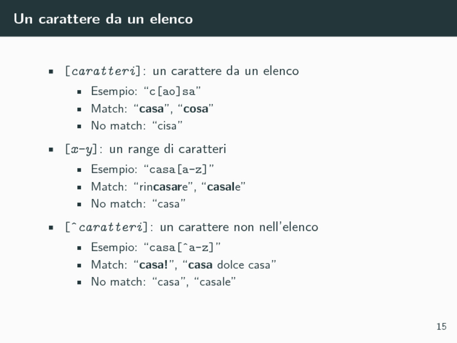Screen dimensions: 457x343
Task: Click the sub-bullet before "Match: rincasare"
Action: coord(79,187)
